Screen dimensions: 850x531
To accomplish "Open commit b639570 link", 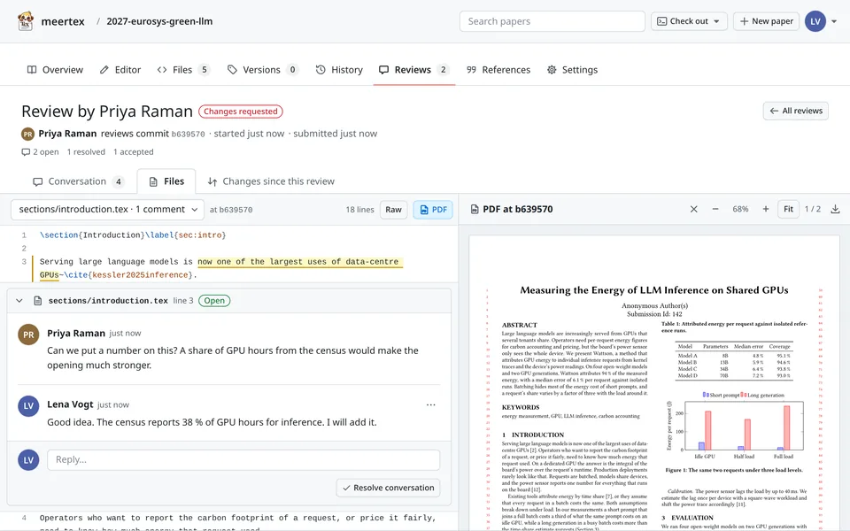I will tap(188, 134).
